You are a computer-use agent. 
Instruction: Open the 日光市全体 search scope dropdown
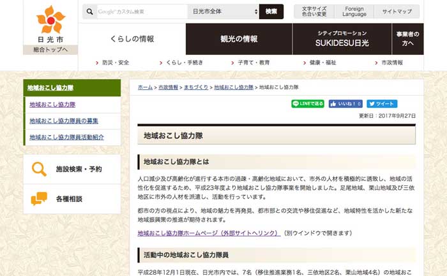[225, 11]
